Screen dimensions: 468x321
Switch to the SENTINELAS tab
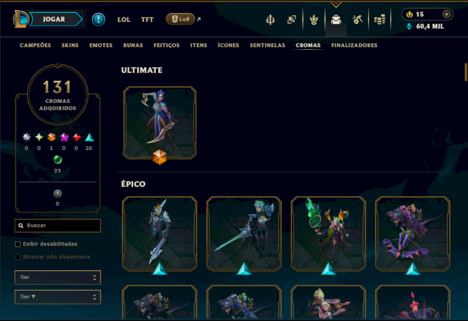[x=267, y=45]
